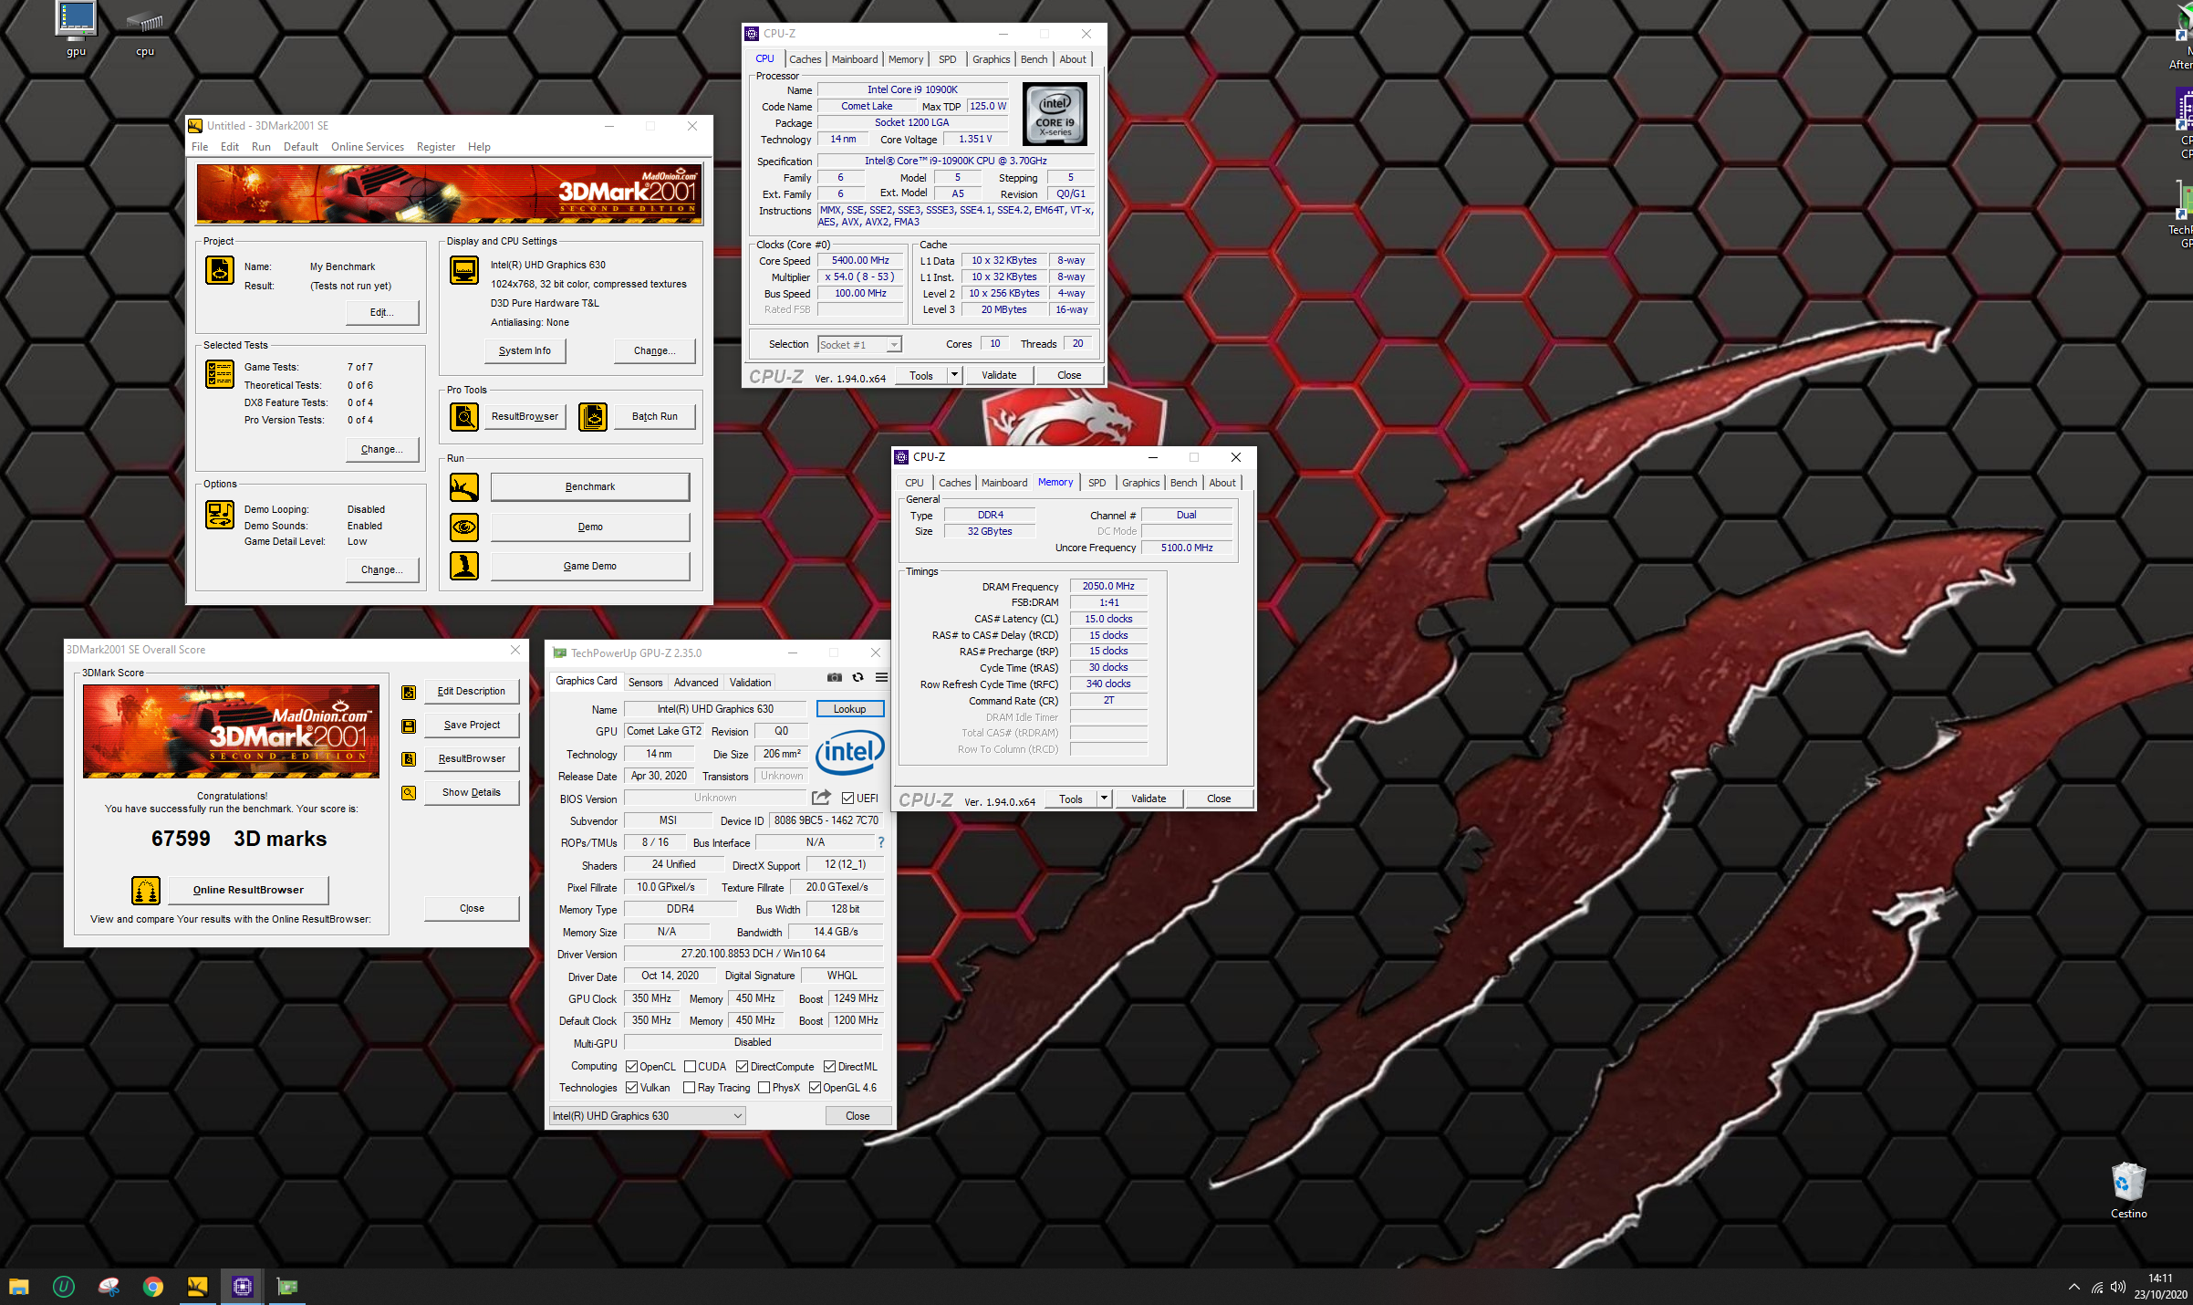The image size is (2193, 1305).
Task: Click the BIOS export share icon in GPU-Z
Action: coord(821,798)
